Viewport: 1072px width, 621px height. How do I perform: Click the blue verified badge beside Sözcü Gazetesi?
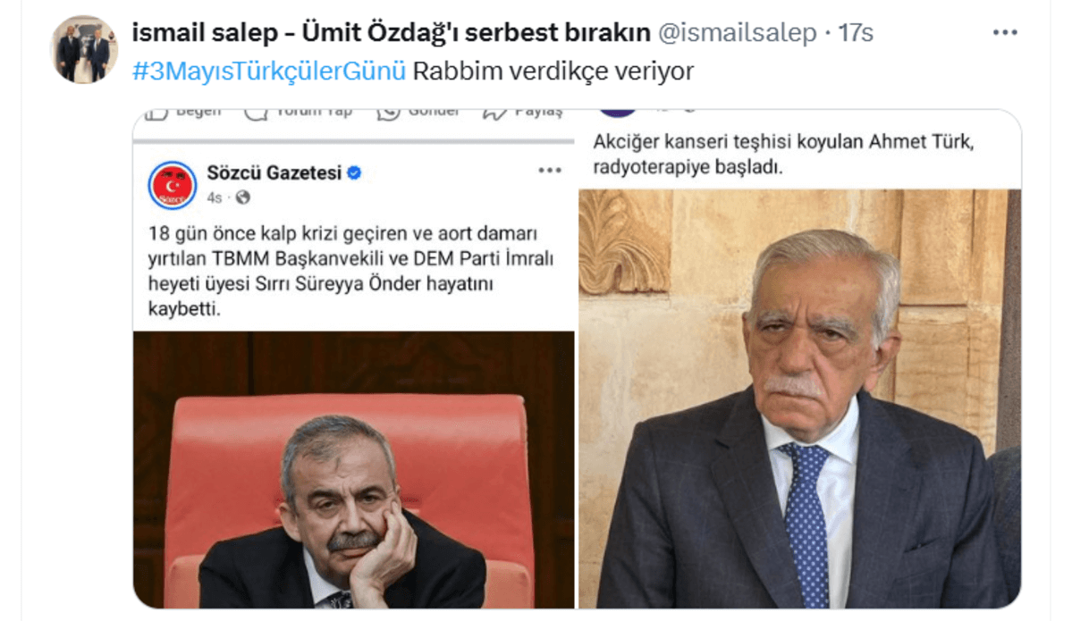coord(354,172)
